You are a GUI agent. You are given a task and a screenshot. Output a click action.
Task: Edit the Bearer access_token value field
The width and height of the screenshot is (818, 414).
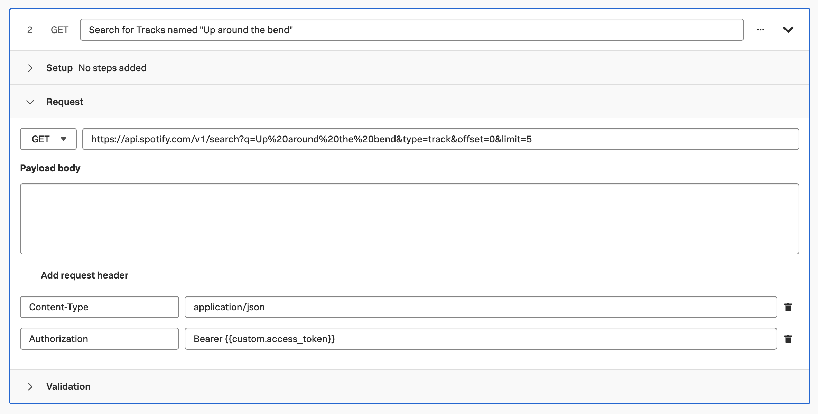(481, 339)
